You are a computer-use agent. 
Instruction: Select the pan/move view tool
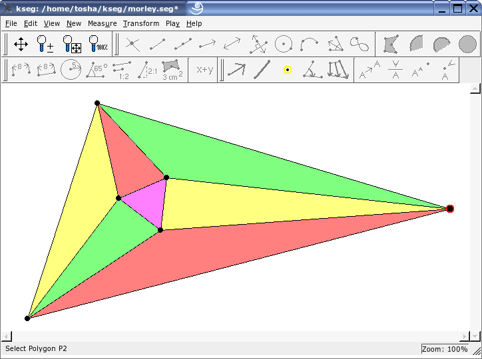(x=21, y=45)
